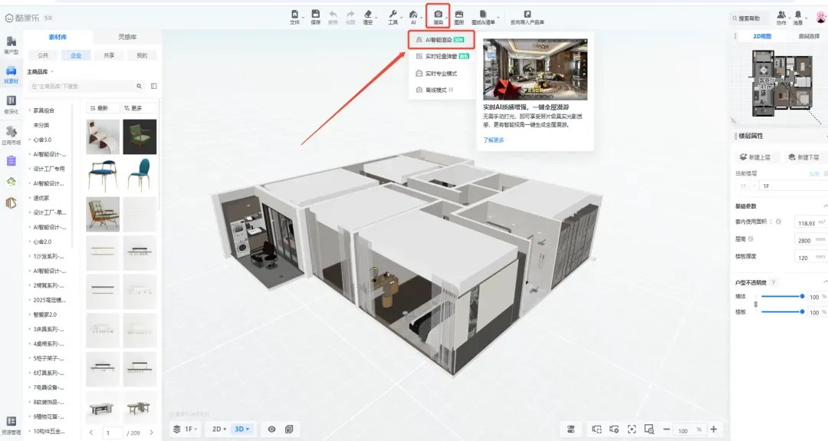Open the 工具 wrench tools icon
This screenshot has width=828, height=441.
(x=393, y=15)
